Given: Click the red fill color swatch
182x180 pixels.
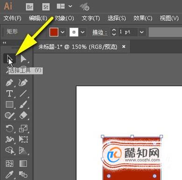Looking at the screenshot, I should tap(54, 32).
